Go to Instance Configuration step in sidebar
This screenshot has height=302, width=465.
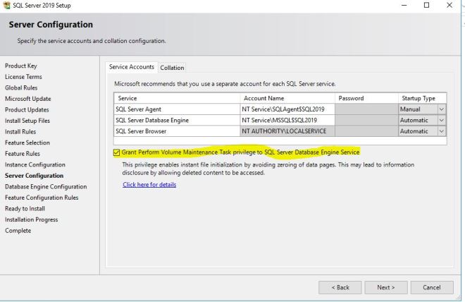click(35, 164)
